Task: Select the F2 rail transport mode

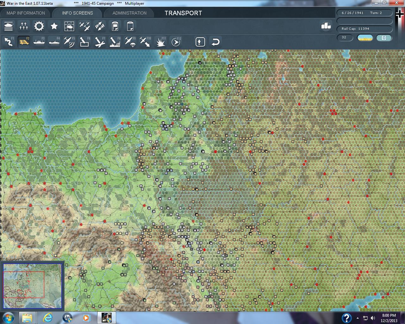Action: [24, 42]
